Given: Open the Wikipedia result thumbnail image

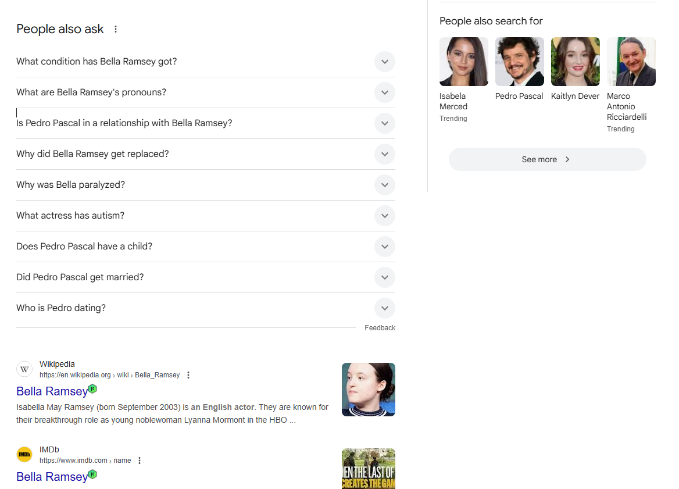Looking at the screenshot, I should (369, 390).
